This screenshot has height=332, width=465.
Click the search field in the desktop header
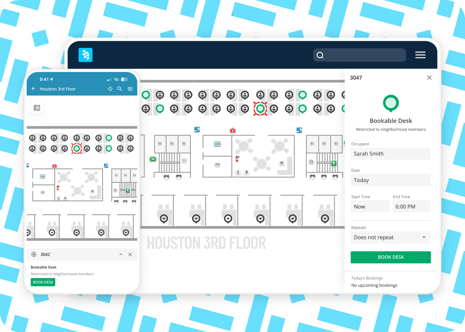[359, 55]
